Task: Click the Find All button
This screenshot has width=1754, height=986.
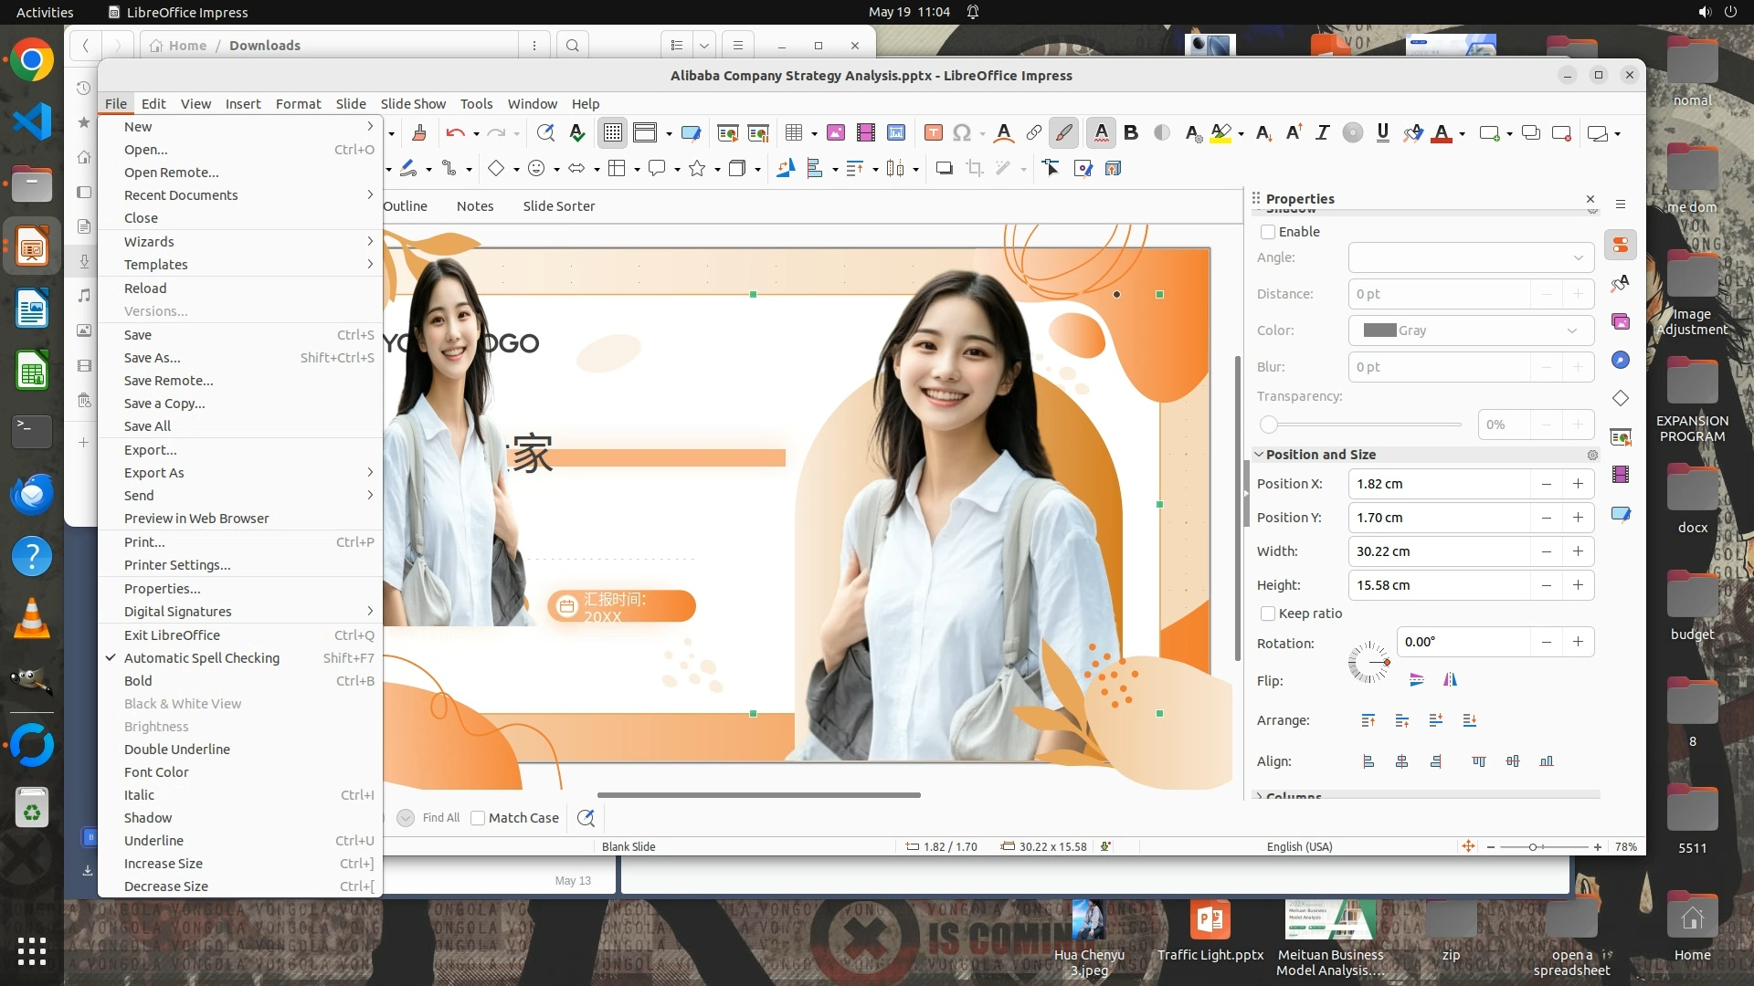Action: pyautogui.click(x=441, y=818)
